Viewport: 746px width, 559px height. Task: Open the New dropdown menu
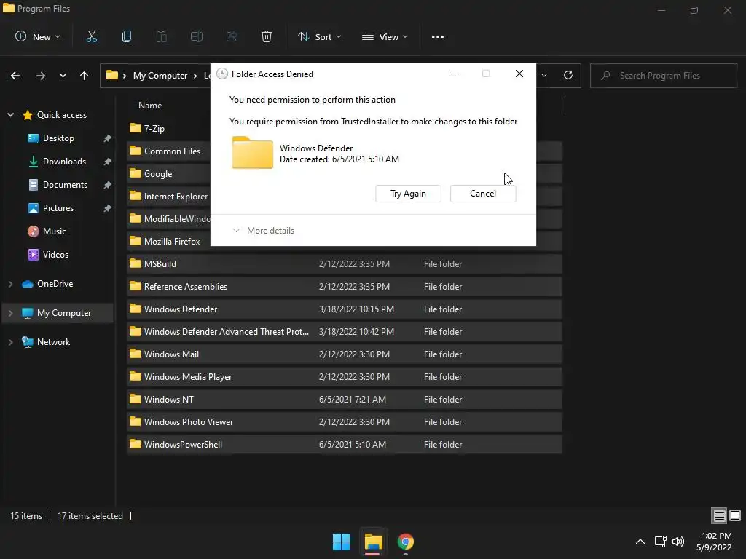38,36
